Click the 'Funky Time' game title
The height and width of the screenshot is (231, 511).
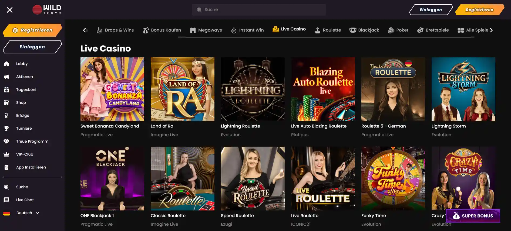(x=374, y=216)
